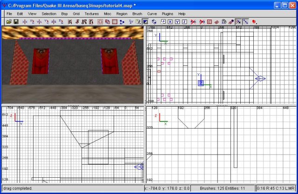Screen dimensions: 298x194
Task: Open the Curve menu
Action: (152, 14)
